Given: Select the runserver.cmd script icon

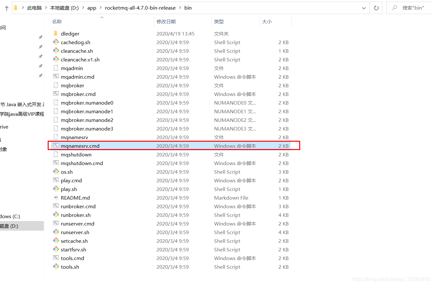Looking at the screenshot, I should pos(56,224).
